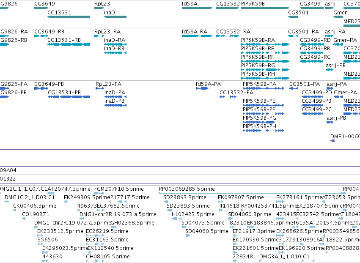Viewport: 360px width, 263px height.
Task: Select the CG13531 gene bar
Action: pyautogui.click(x=69, y=17)
